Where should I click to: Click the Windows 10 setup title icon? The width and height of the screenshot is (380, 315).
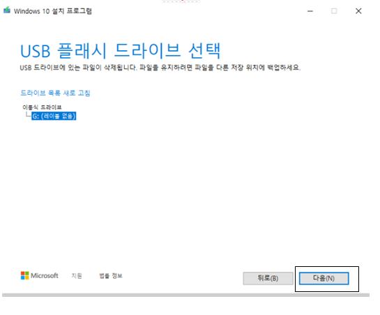pos(7,10)
